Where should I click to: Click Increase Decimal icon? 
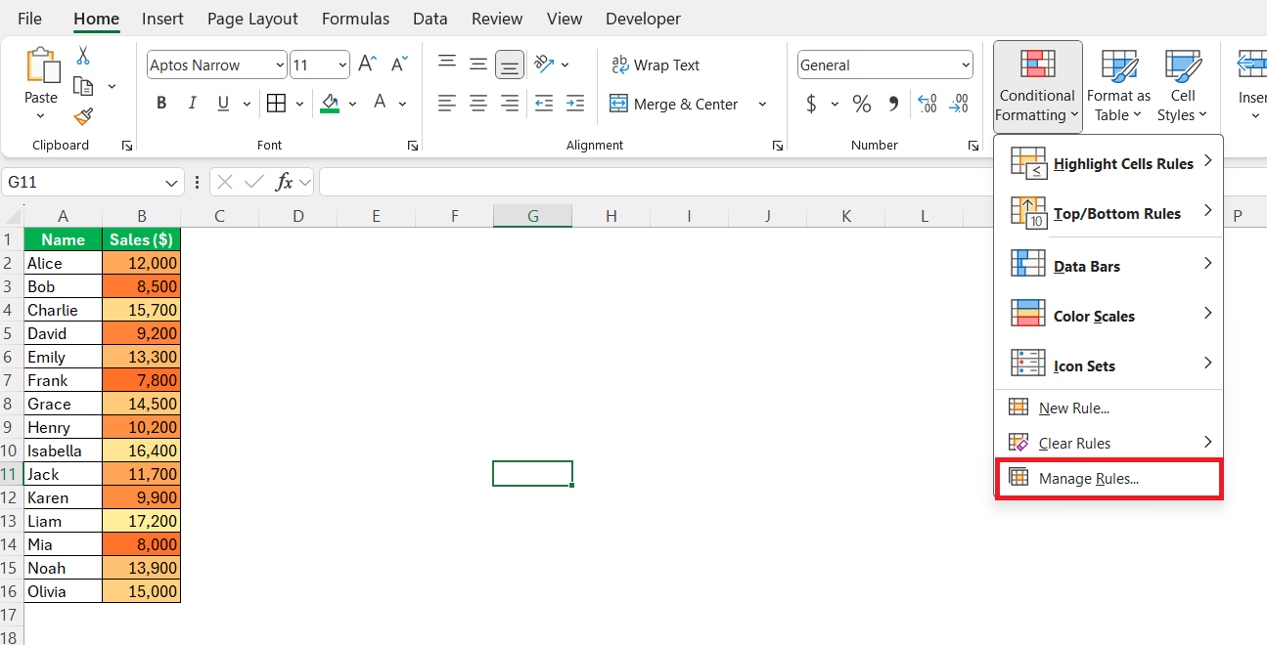928,104
